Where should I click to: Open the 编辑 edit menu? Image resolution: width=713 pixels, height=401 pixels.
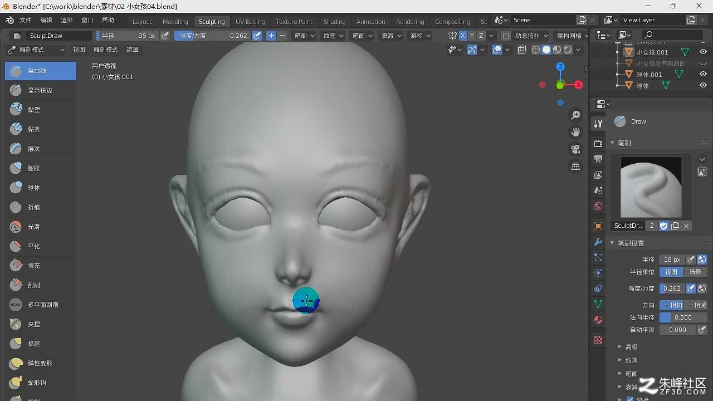click(x=46, y=20)
